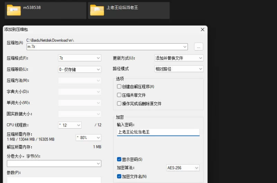Open the memory usage 80% dropdown

[89, 138]
